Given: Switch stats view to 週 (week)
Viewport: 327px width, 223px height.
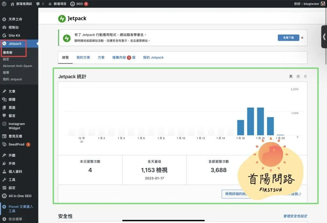Looking at the screenshot, I should coord(298,76).
